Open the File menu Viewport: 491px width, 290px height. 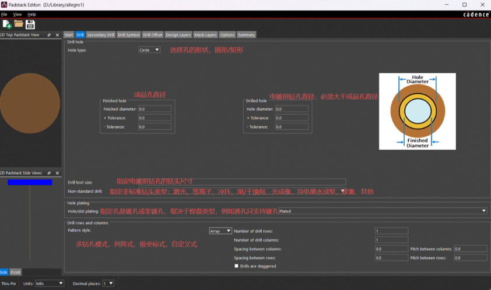click(x=4, y=15)
